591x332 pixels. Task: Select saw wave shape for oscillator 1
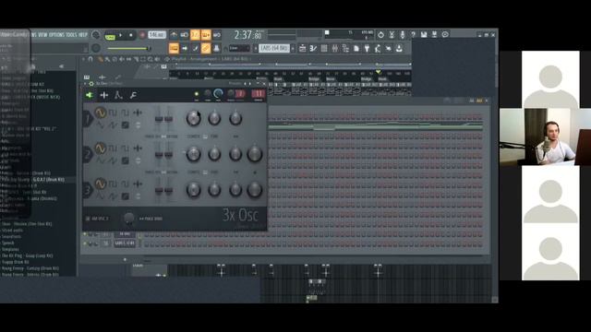click(x=113, y=125)
